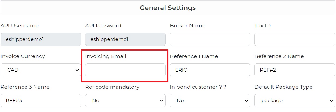Focus the empty Broker Name text box
336x112 pixels.
210,39
